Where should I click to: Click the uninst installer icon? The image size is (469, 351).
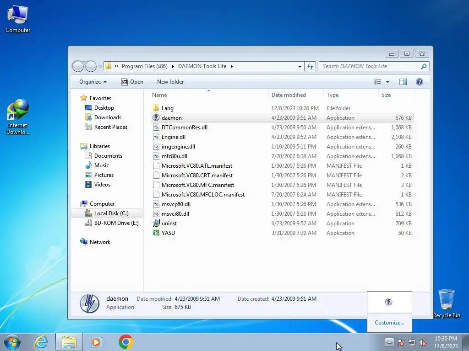click(156, 223)
